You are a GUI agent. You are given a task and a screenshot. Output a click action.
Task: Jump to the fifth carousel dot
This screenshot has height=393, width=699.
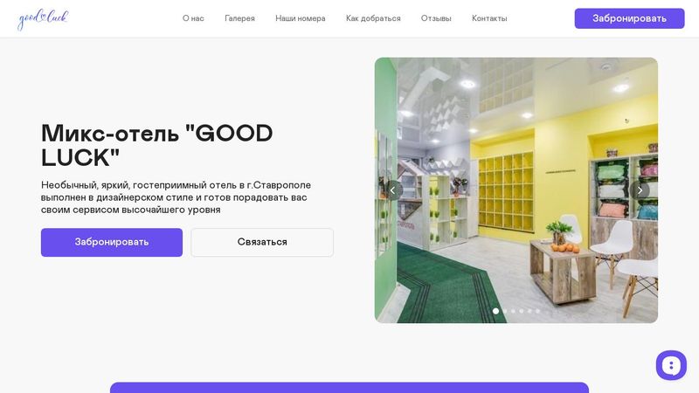529,311
